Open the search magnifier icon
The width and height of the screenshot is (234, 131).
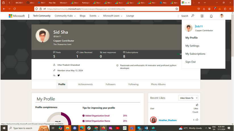click(x=193, y=16)
